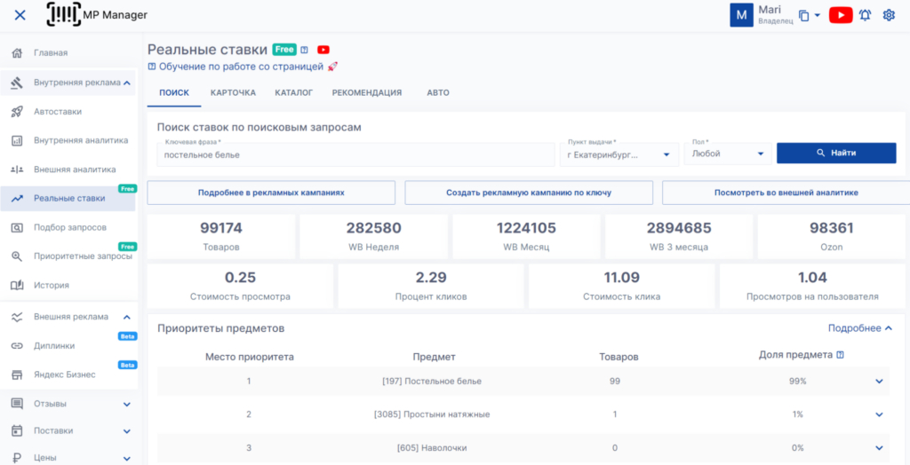Expand the Постельное белье priority row
The height and width of the screenshot is (465, 910).
click(x=879, y=382)
